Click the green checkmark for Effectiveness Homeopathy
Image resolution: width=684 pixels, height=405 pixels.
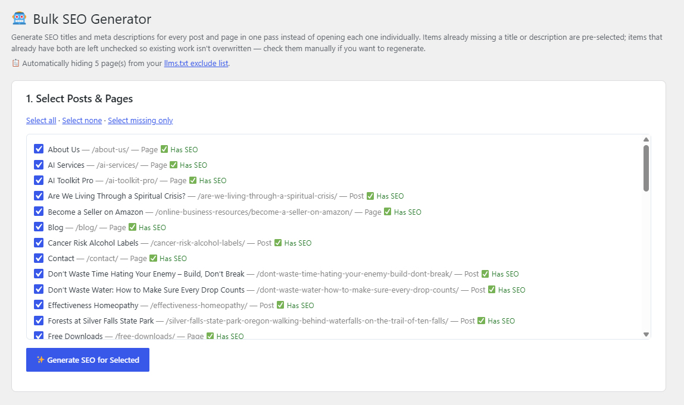click(x=280, y=305)
